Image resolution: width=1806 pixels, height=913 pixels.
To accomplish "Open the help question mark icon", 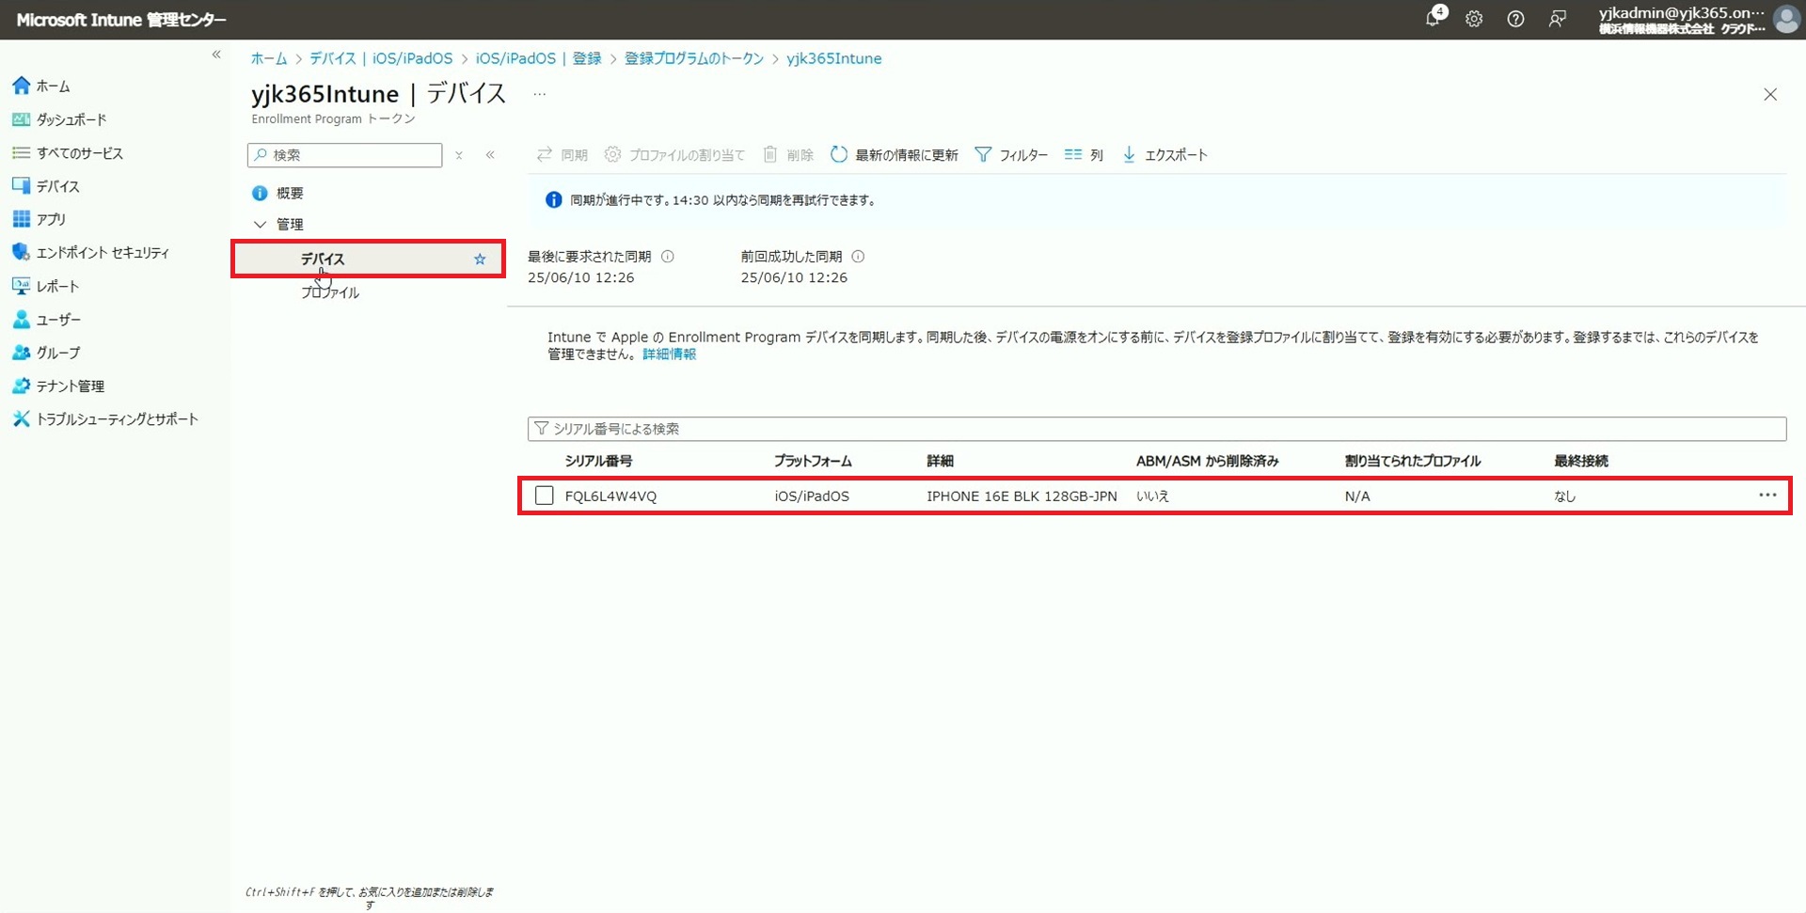I will tap(1515, 19).
